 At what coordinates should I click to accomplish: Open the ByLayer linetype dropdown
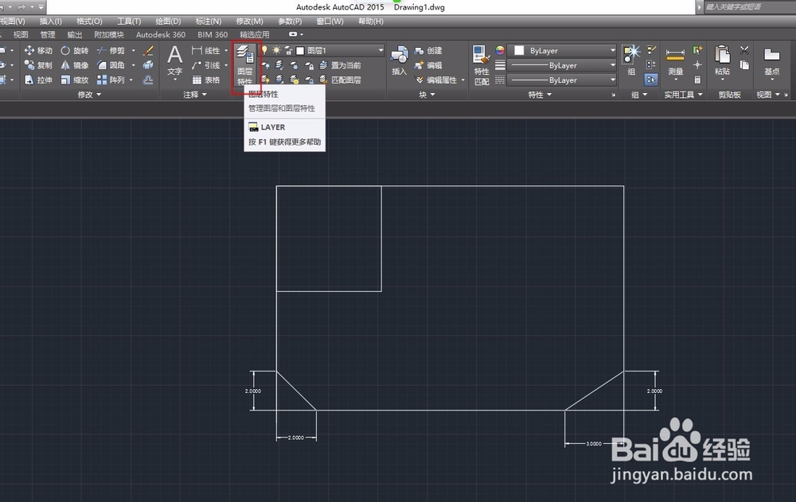pos(612,80)
